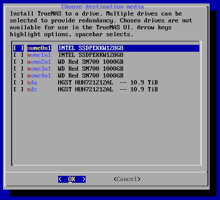Screen dimensions: 220x200
Task: Click INTEL SSDPEKKW128G8 description for nvme1n1
Action: tap(91, 55)
